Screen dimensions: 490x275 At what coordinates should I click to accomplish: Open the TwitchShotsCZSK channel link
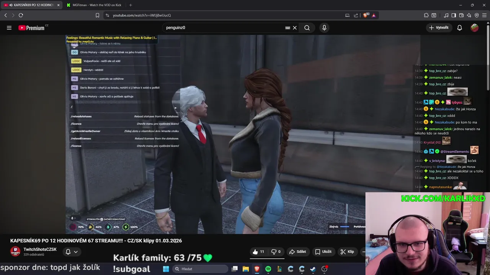pos(40,249)
